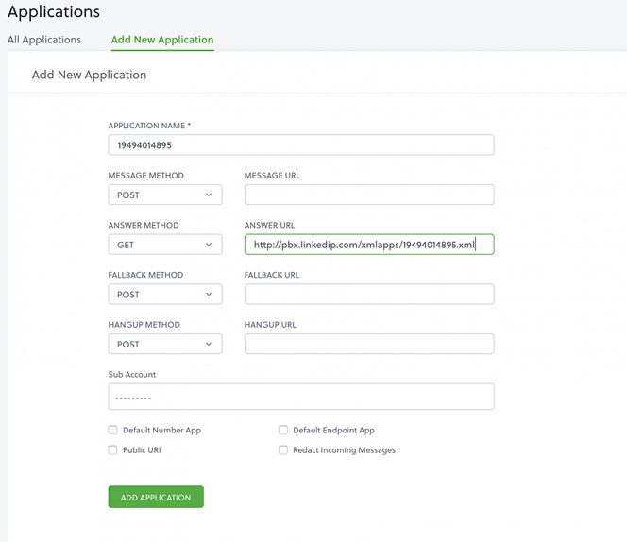Click the Fallback URL input field

pos(369,294)
